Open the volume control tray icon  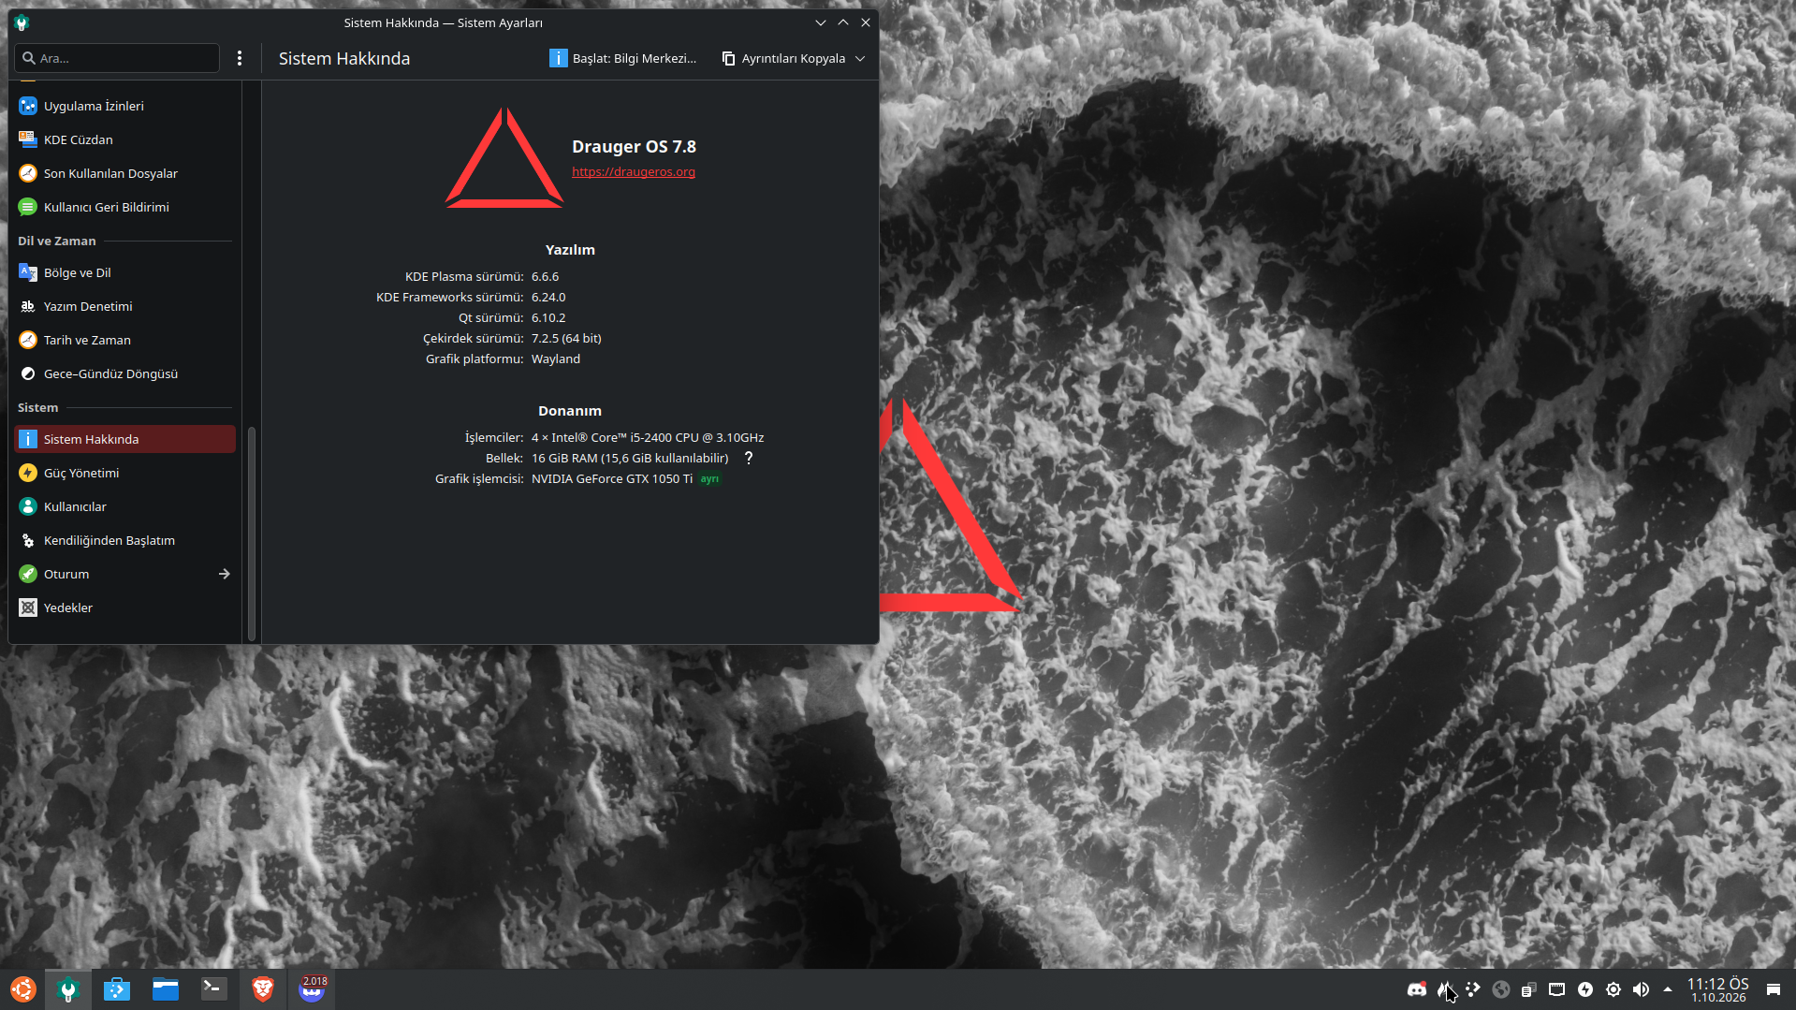[x=1642, y=989]
